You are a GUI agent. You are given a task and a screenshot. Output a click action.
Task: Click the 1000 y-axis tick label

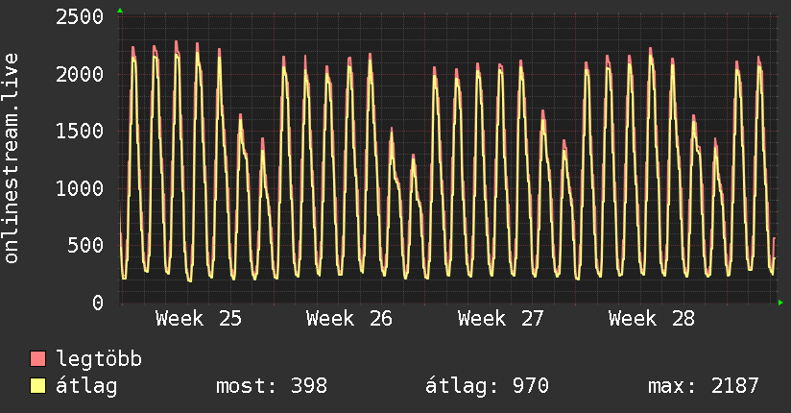(x=80, y=189)
